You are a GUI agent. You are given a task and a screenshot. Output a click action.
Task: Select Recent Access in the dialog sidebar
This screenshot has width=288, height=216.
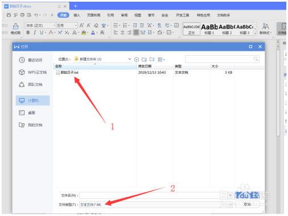pos(31,60)
